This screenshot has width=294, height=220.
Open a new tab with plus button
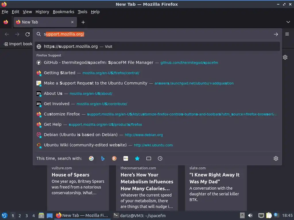tap(83, 22)
